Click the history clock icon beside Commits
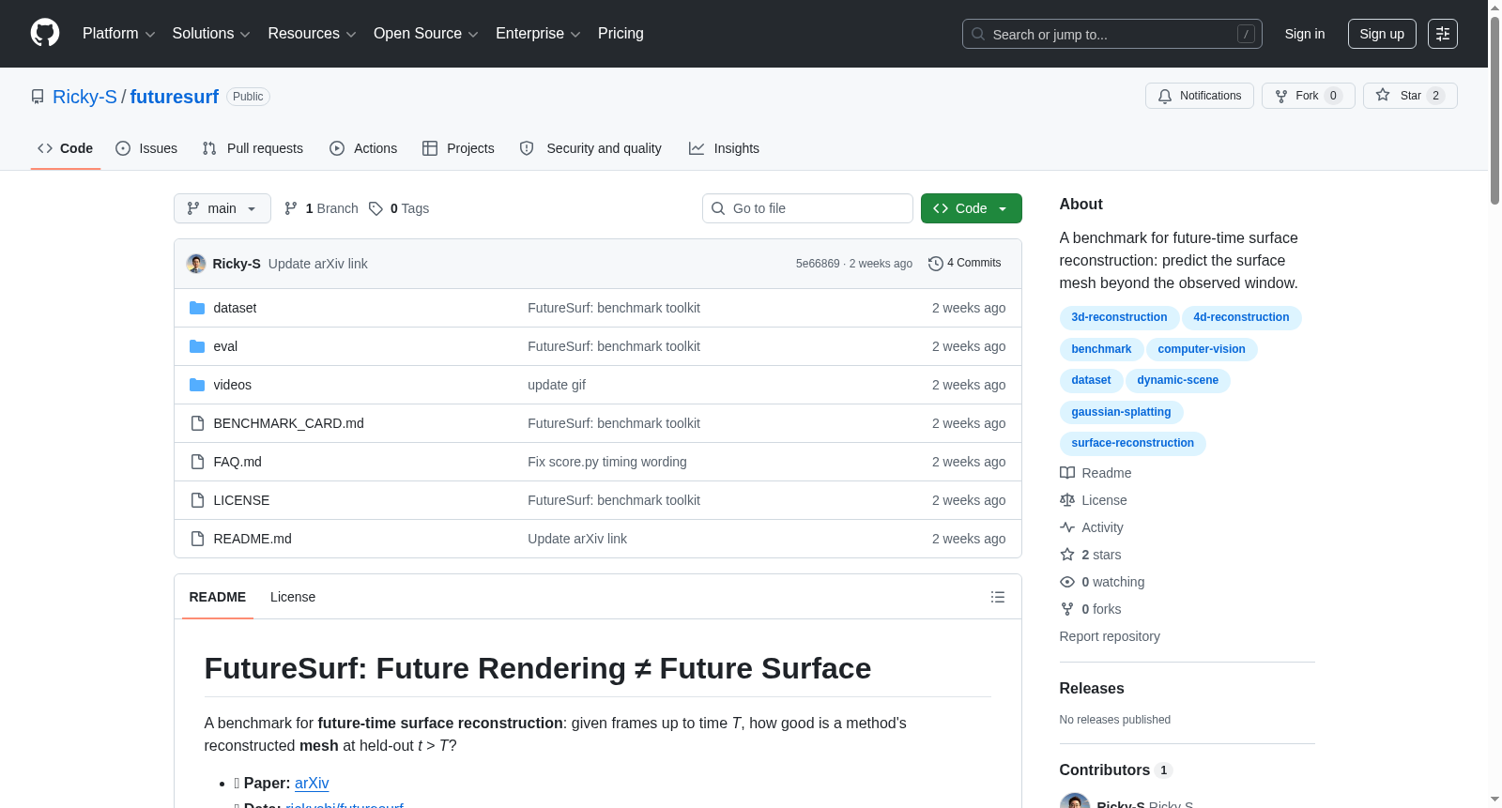 click(x=935, y=264)
